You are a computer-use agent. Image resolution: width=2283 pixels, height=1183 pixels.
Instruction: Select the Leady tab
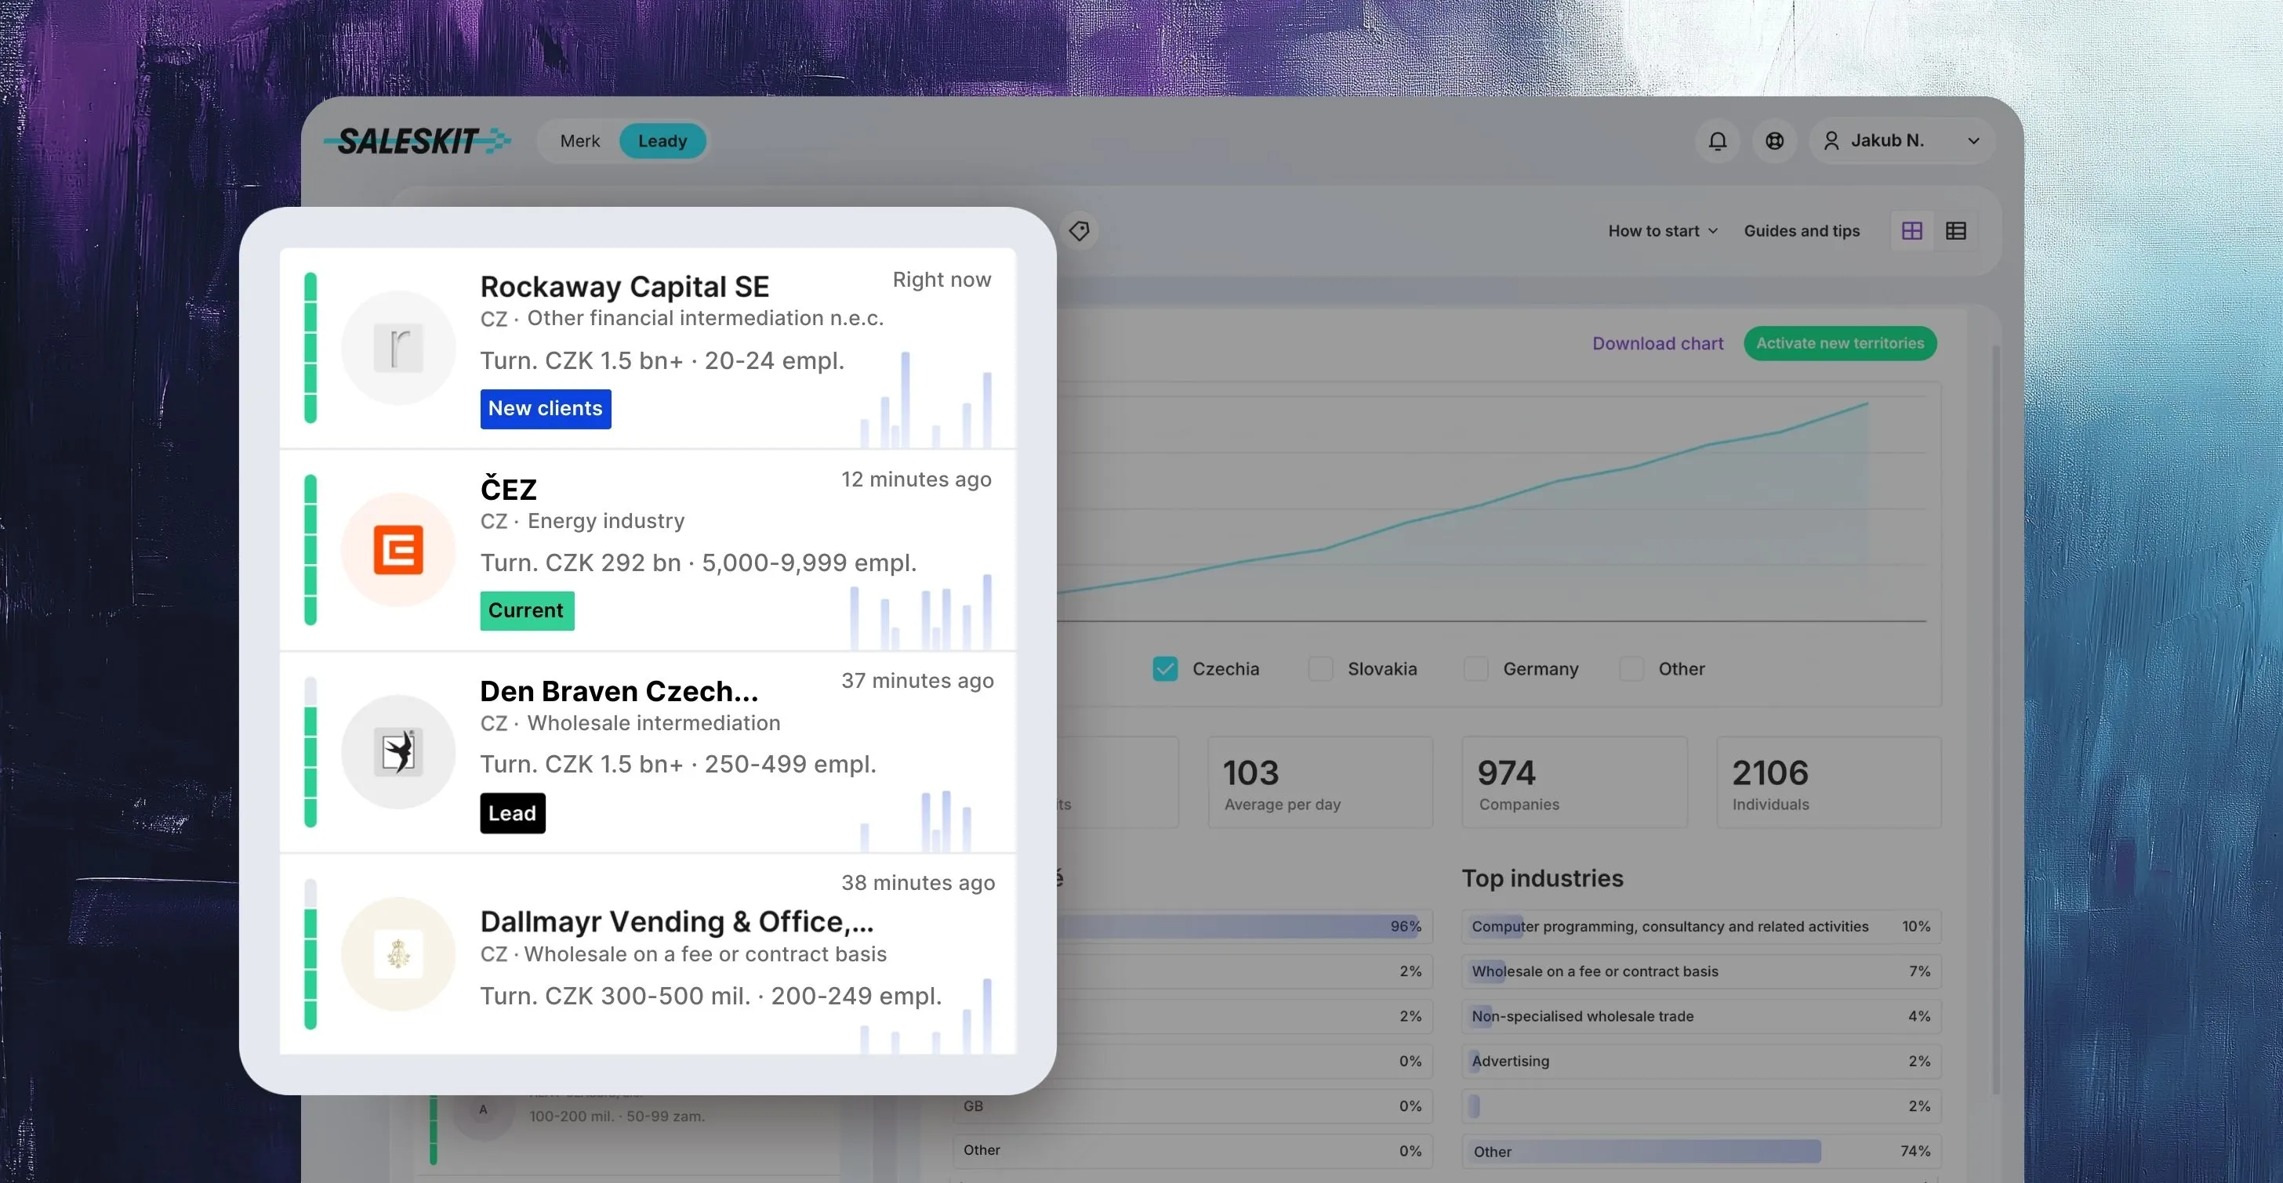click(662, 141)
